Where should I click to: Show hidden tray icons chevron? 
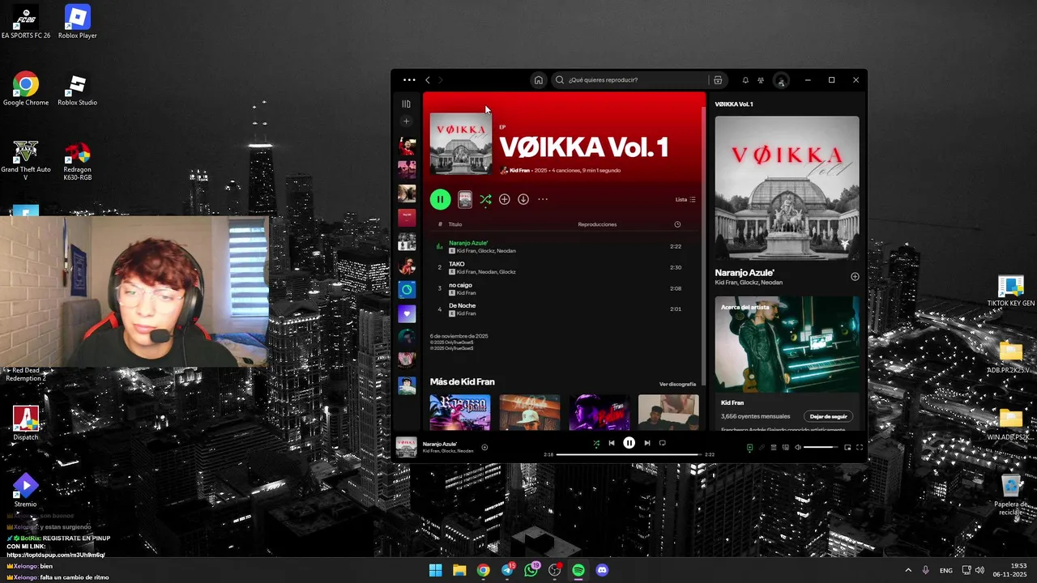pyautogui.click(x=907, y=570)
